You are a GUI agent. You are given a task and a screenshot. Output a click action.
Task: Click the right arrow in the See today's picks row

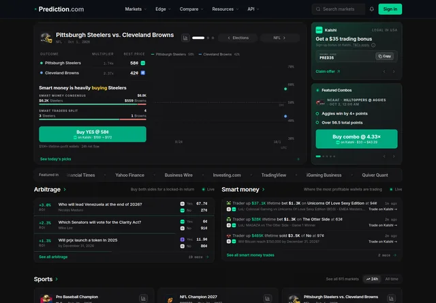(x=298, y=159)
